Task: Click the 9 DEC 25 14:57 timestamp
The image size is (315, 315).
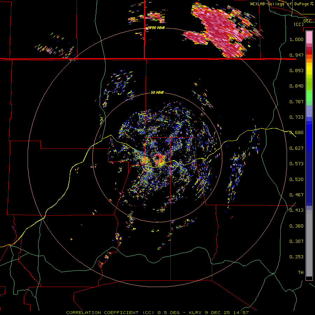Action: click(x=226, y=313)
